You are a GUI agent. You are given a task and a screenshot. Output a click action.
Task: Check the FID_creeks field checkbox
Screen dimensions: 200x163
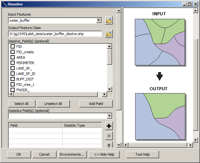[13, 52]
